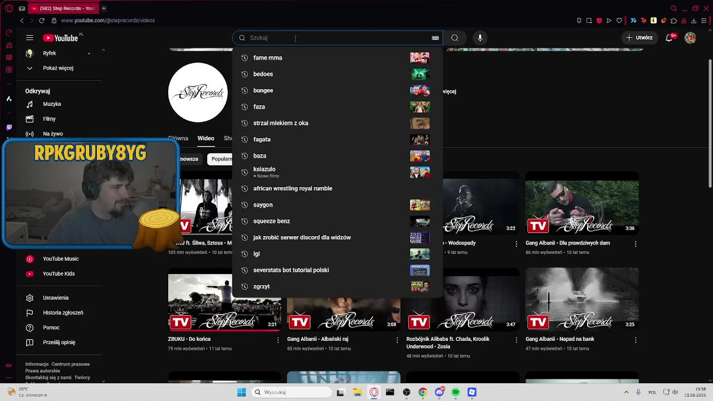Viewport: 713px width, 401px height.
Task: Open options menu for ZBUKU - Do końca
Action: point(278,340)
